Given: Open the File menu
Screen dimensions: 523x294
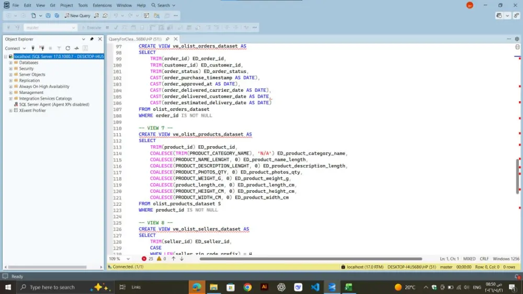Looking at the screenshot, I should (x=15, y=5).
